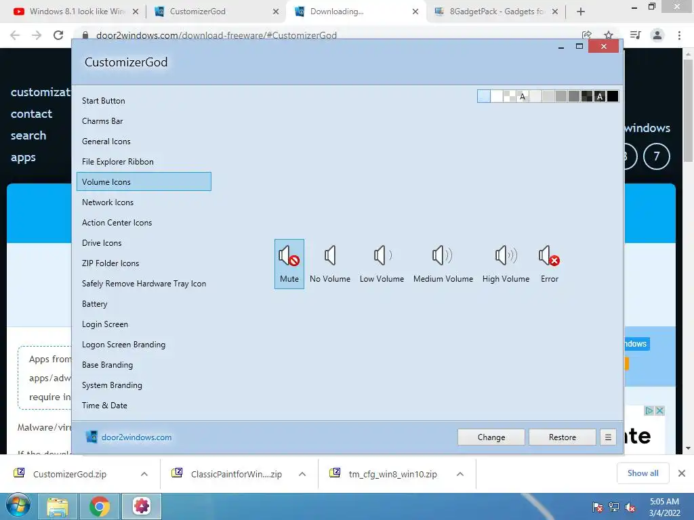The height and width of the screenshot is (520, 694).
Task: Open the Start Button category
Action: pyautogui.click(x=144, y=101)
